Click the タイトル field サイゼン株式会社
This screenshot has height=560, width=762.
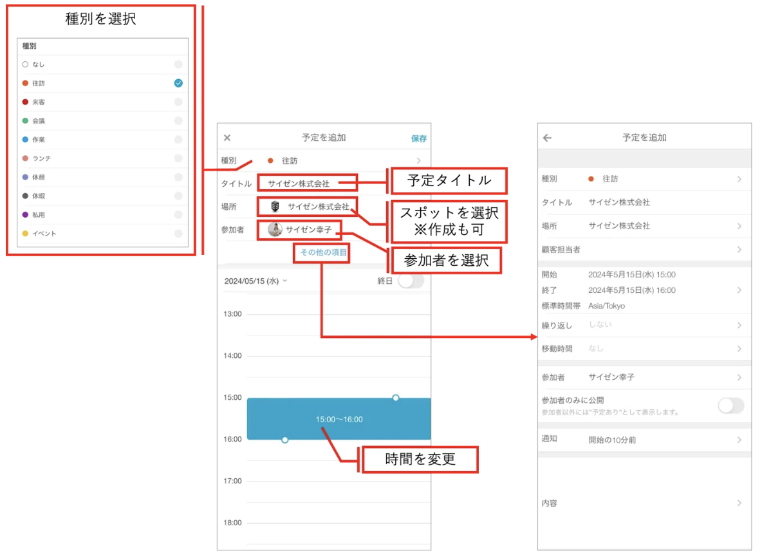pyautogui.click(x=308, y=183)
